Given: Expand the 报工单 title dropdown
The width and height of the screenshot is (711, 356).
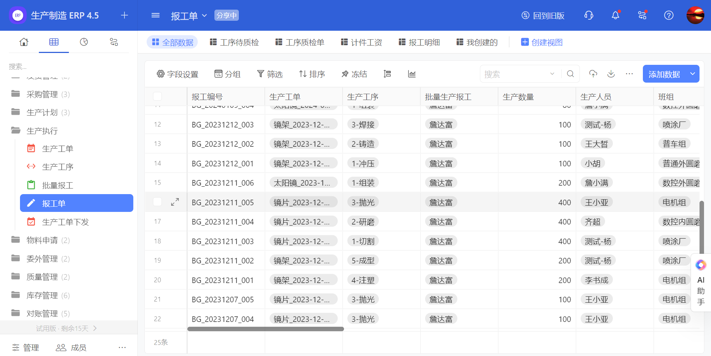Looking at the screenshot, I should 204,16.
